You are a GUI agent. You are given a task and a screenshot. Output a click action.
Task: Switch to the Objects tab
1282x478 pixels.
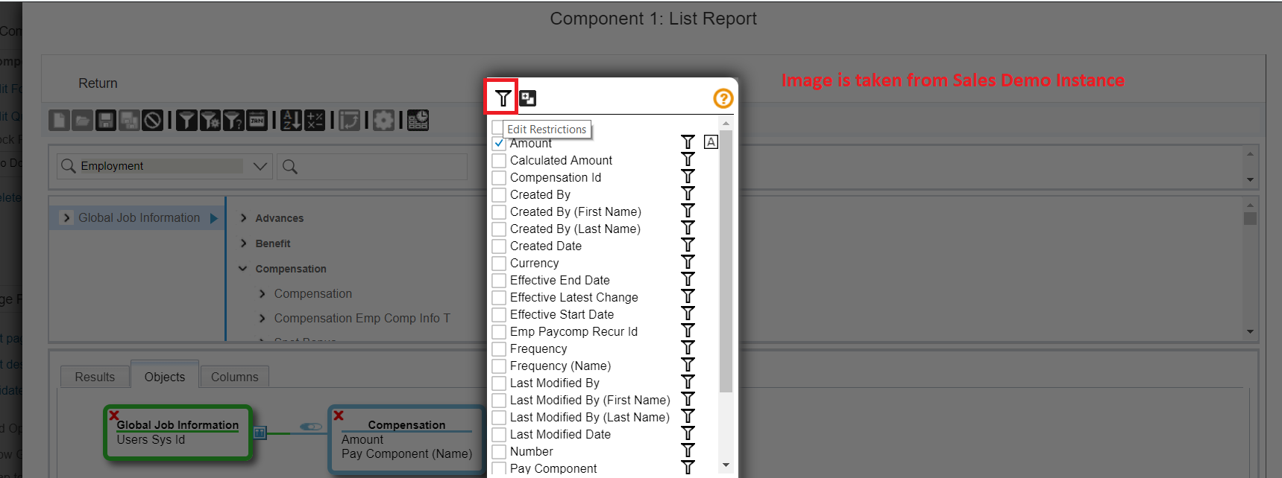165,376
